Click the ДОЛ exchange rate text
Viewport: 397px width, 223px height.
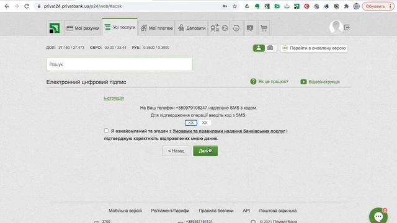point(65,48)
